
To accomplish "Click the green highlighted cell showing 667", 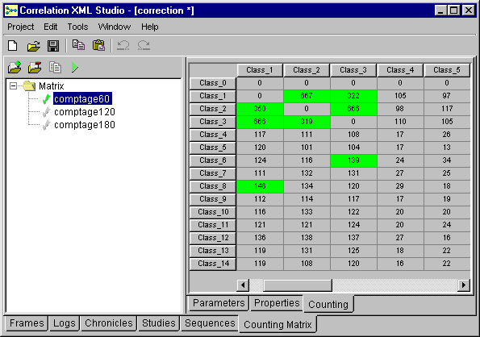I will [x=307, y=96].
